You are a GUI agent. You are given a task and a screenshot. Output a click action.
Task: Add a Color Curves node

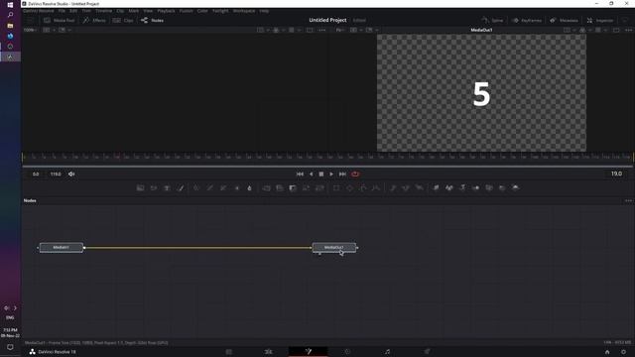point(209,187)
